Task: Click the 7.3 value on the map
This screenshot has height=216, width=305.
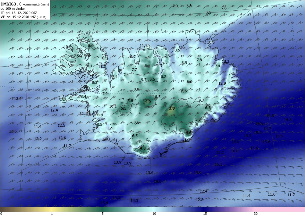Action: 167,56
